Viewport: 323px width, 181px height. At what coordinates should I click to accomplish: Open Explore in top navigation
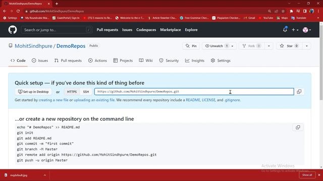[191, 30]
